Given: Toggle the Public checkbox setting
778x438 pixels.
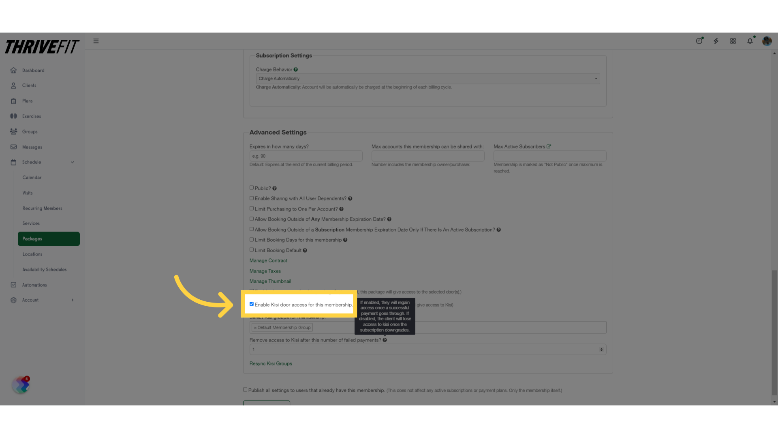Looking at the screenshot, I should 252,187.
